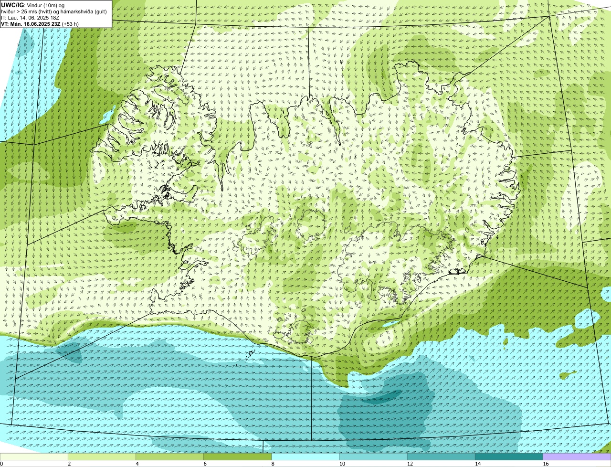This screenshot has width=611, height=467.
Task: Pick the light teal 10–12 m/s legend swatch
Action: coord(373,456)
